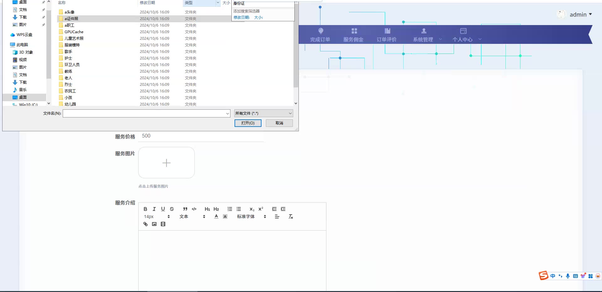
Task: Open Sogou skin shop shirt icon
Action: pyautogui.click(x=583, y=276)
